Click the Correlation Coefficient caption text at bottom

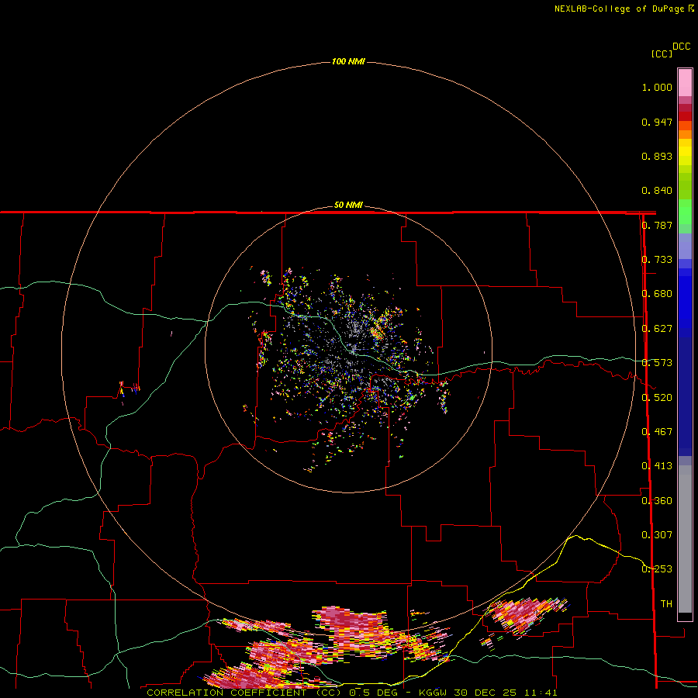coord(244,693)
